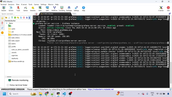Open the Servers toolbar icon

pyautogui.click(x=11, y=9)
